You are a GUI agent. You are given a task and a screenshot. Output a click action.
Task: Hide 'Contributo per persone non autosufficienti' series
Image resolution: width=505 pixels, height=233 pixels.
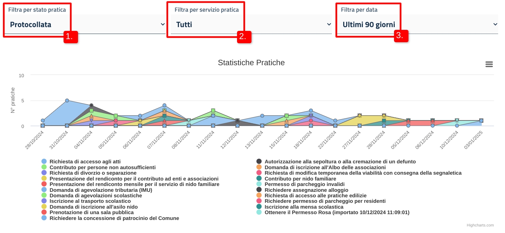[102, 167]
